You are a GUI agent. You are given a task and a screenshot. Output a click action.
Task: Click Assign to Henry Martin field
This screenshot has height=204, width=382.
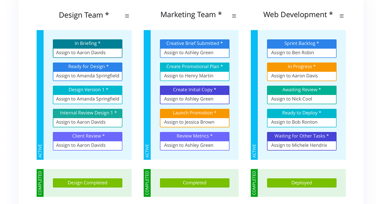(x=195, y=76)
